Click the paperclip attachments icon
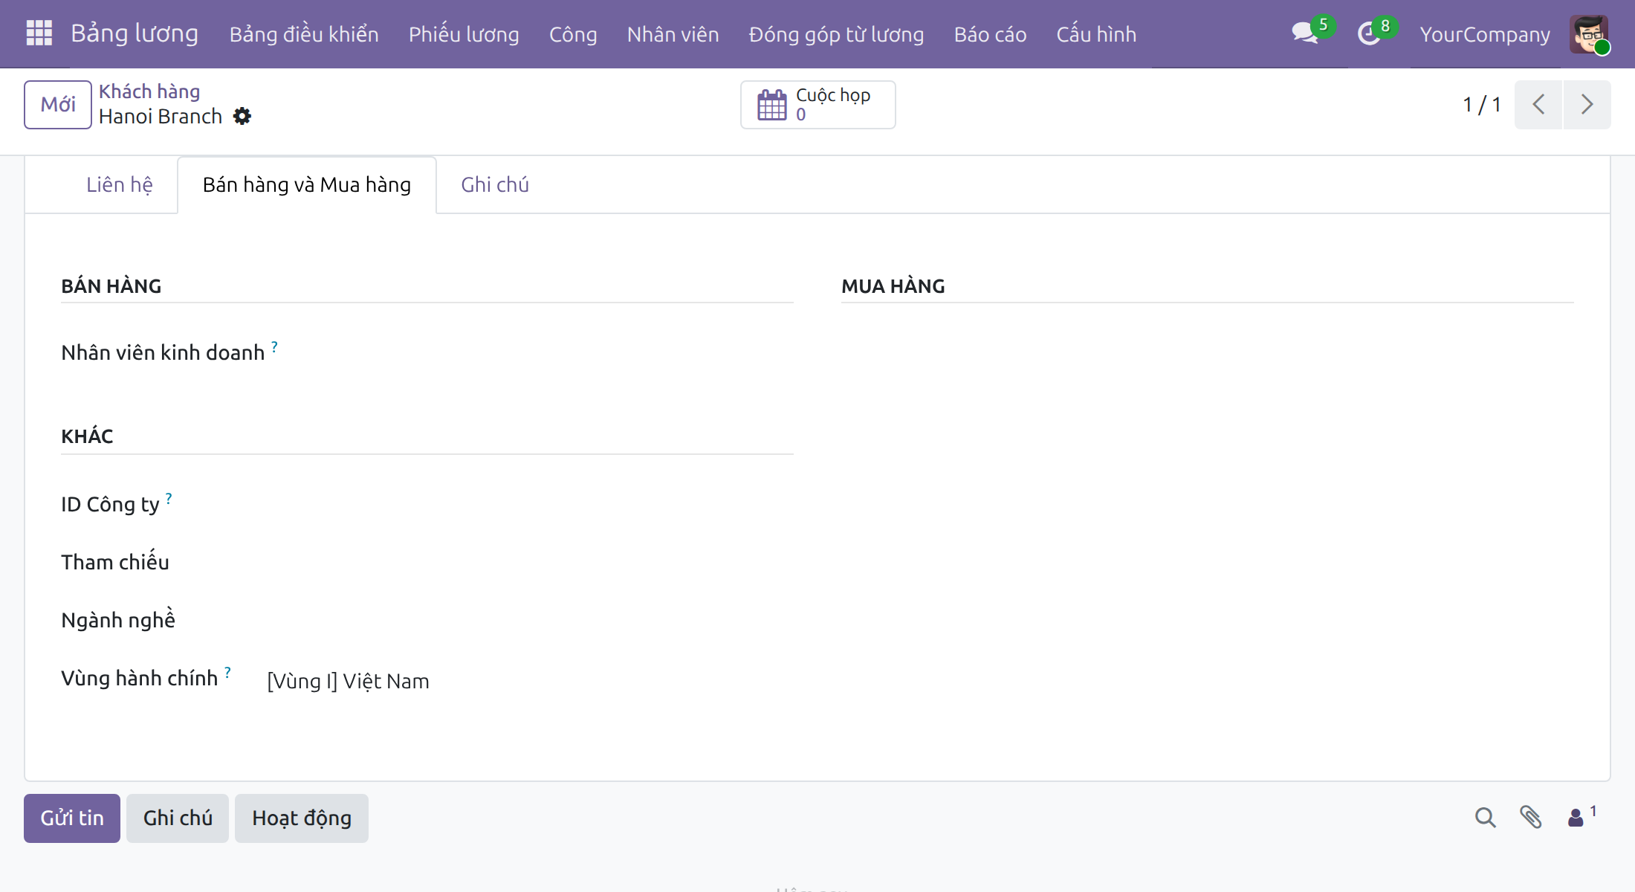This screenshot has width=1635, height=892. [1530, 818]
